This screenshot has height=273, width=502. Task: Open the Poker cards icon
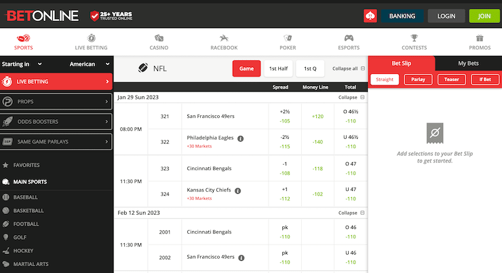[x=288, y=39]
